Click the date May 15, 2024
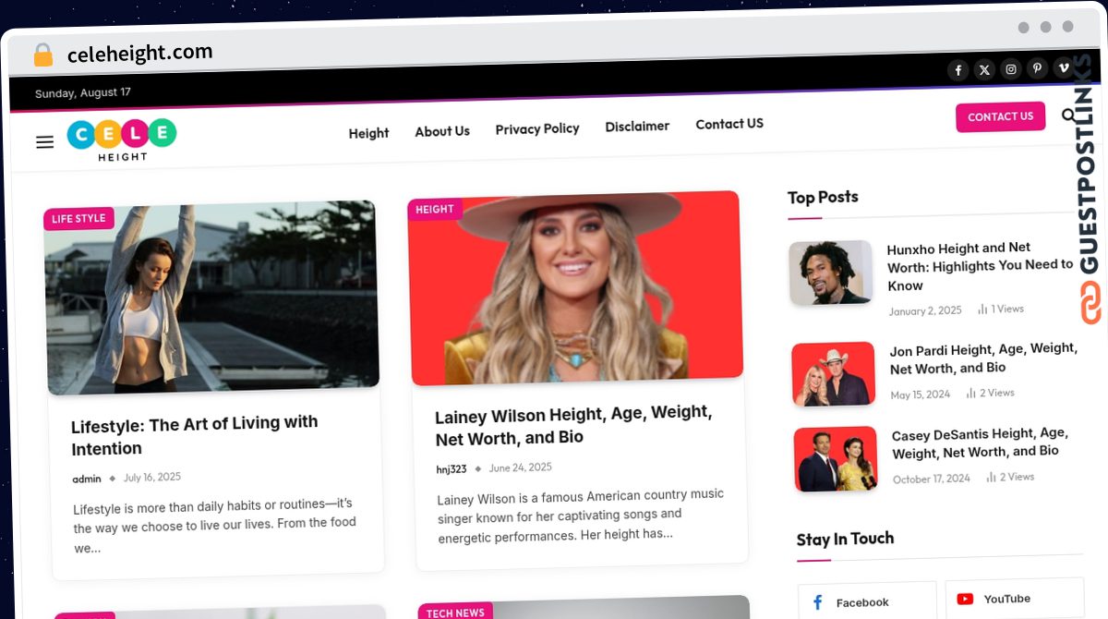The image size is (1108, 619). point(921,394)
